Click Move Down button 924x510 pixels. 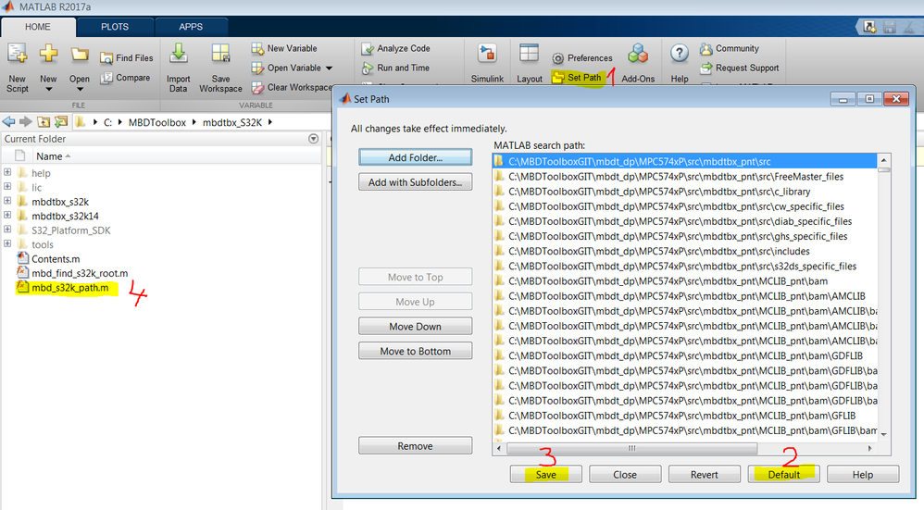(416, 326)
